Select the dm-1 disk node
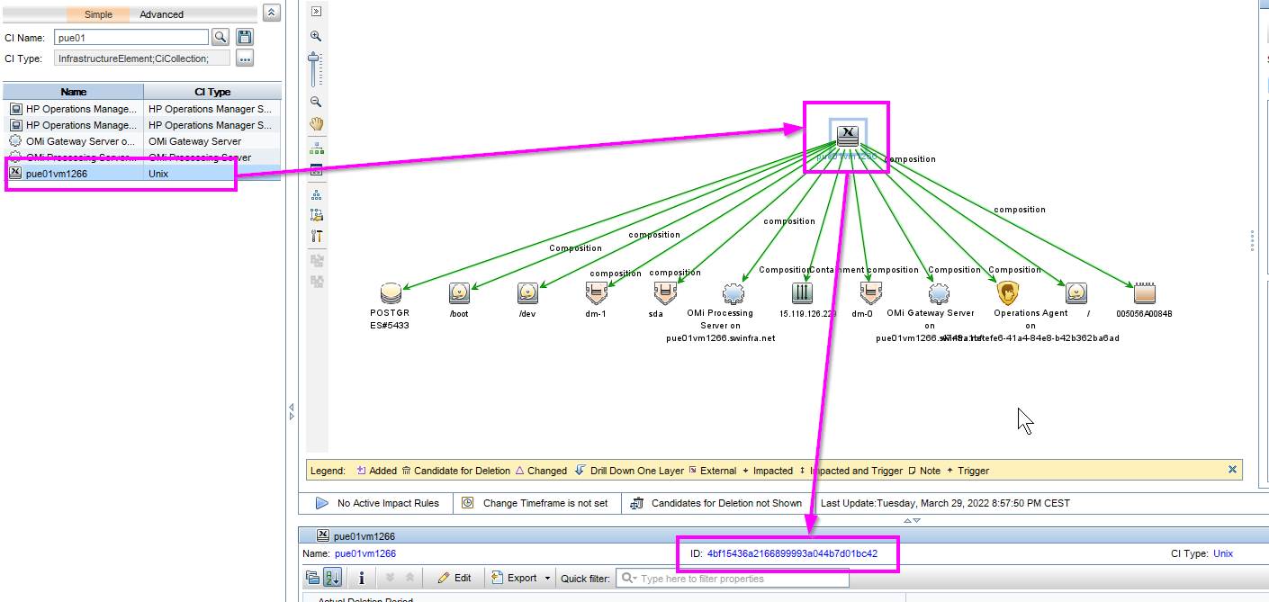Image resolution: width=1269 pixels, height=602 pixels. (596, 293)
